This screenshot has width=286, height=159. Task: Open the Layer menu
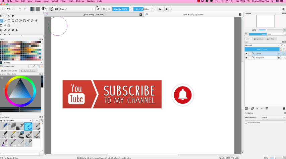[x=46, y=1]
